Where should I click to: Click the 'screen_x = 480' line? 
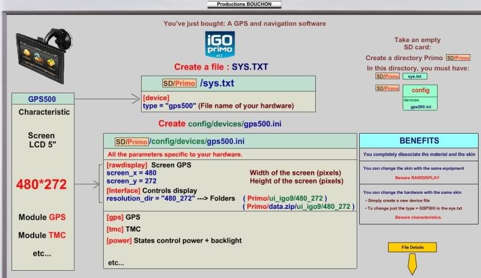tap(131, 173)
